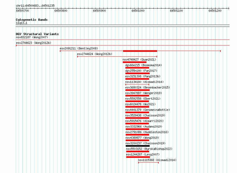Click the thin red line of esv2744624

(x=117, y=57)
